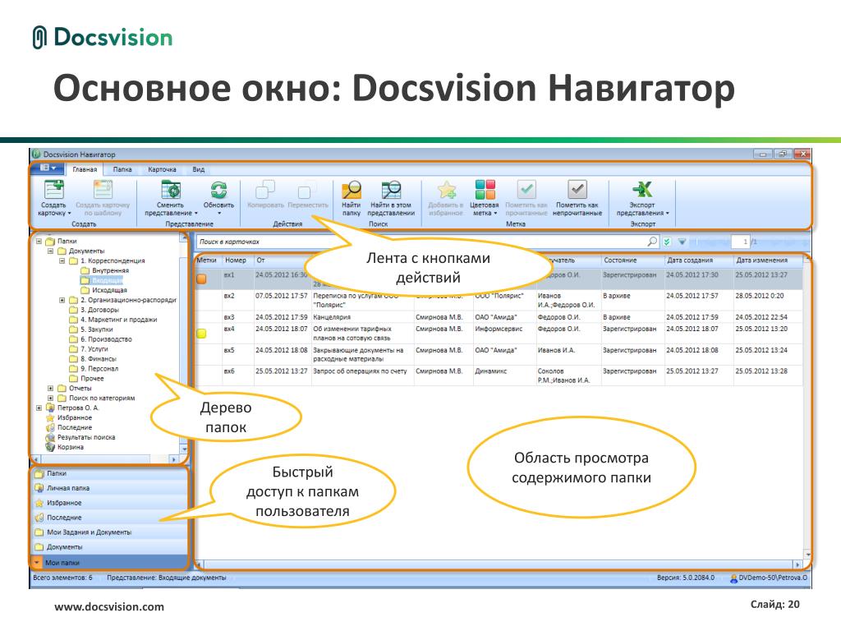This screenshot has height=631, width=841.
Task: Toggle the Мои папки header
Action: pos(109,562)
